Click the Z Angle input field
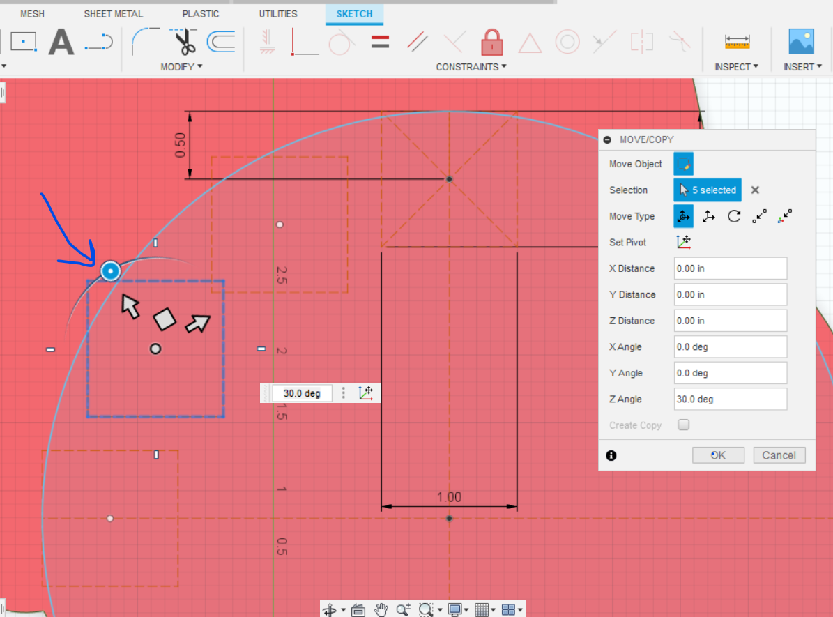The height and width of the screenshot is (617, 833). [730, 399]
